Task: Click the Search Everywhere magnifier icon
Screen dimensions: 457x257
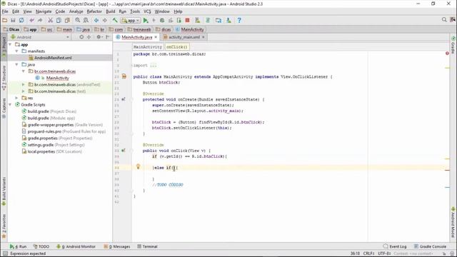Action: 444,19
